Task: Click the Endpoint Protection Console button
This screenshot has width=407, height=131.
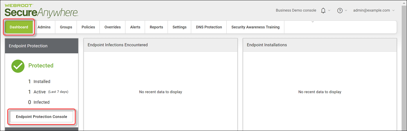Action: [41, 117]
